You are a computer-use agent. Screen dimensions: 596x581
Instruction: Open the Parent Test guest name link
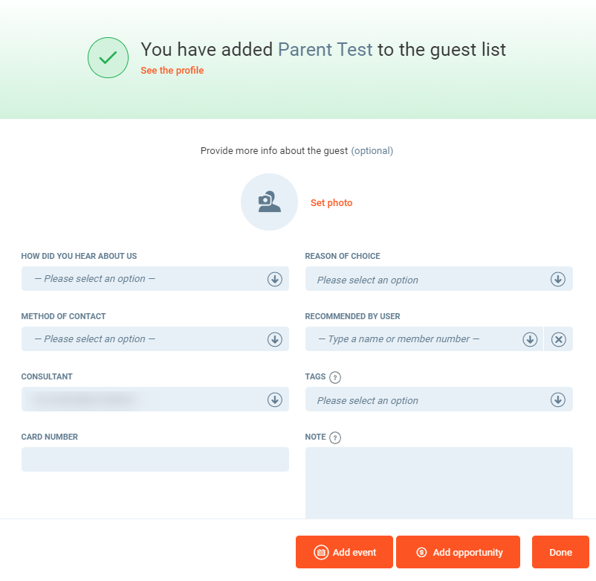[325, 50]
